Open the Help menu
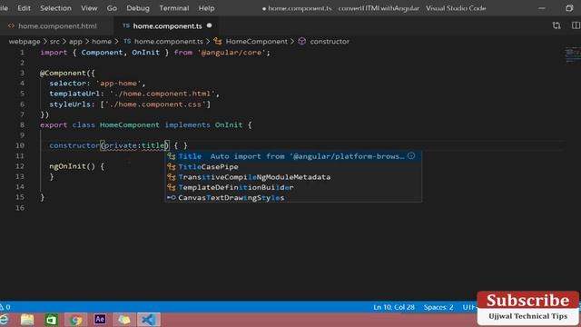 pyautogui.click(x=206, y=8)
